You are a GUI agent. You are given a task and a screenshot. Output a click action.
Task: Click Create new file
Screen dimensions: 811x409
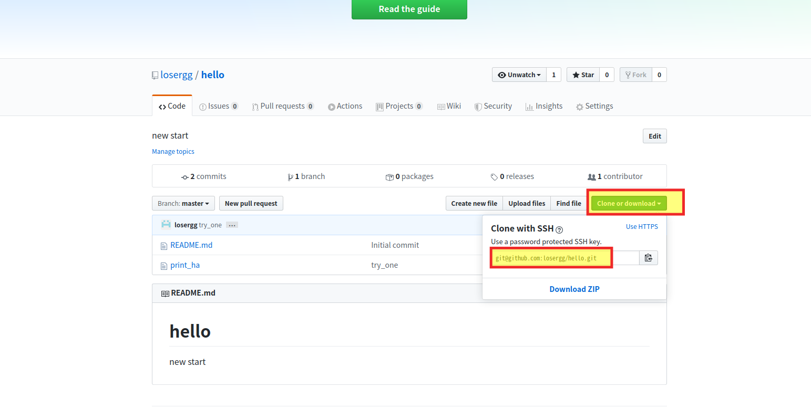(x=474, y=203)
